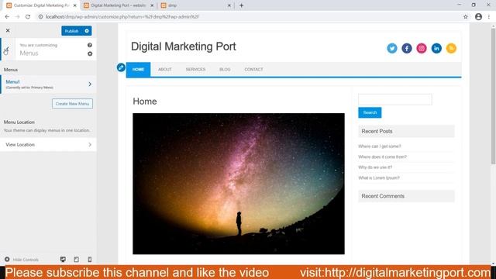Select ABOUT in the site navigation
Screen dimensions: 496x279
click(165, 69)
